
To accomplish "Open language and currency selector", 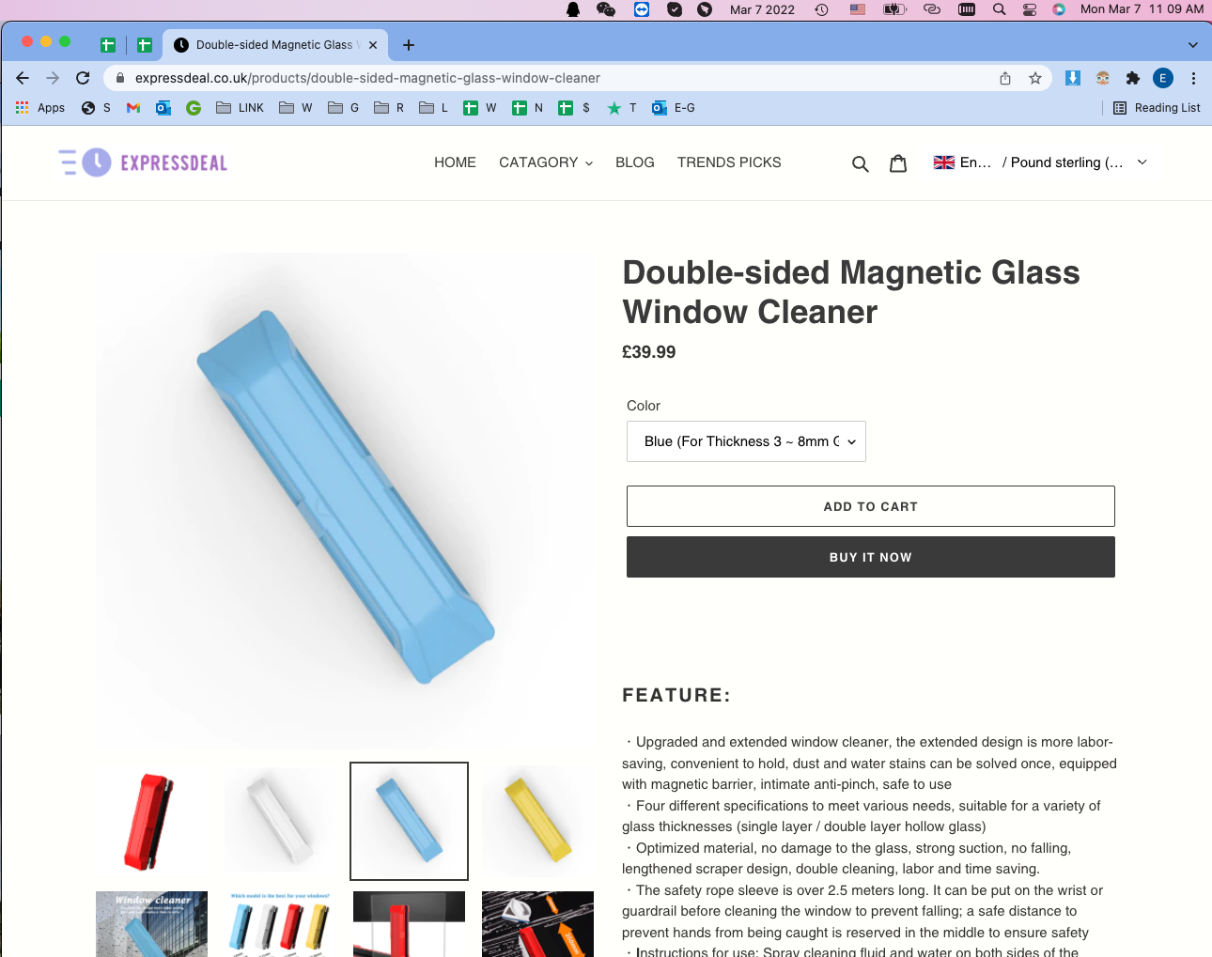I will (1040, 162).
